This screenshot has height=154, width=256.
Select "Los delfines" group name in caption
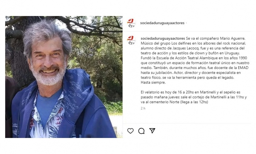[181, 43]
